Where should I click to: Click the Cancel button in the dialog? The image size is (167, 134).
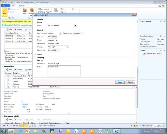130,82
